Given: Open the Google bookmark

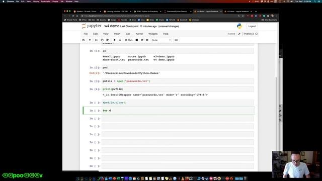Looking at the screenshot, I should [112, 20].
